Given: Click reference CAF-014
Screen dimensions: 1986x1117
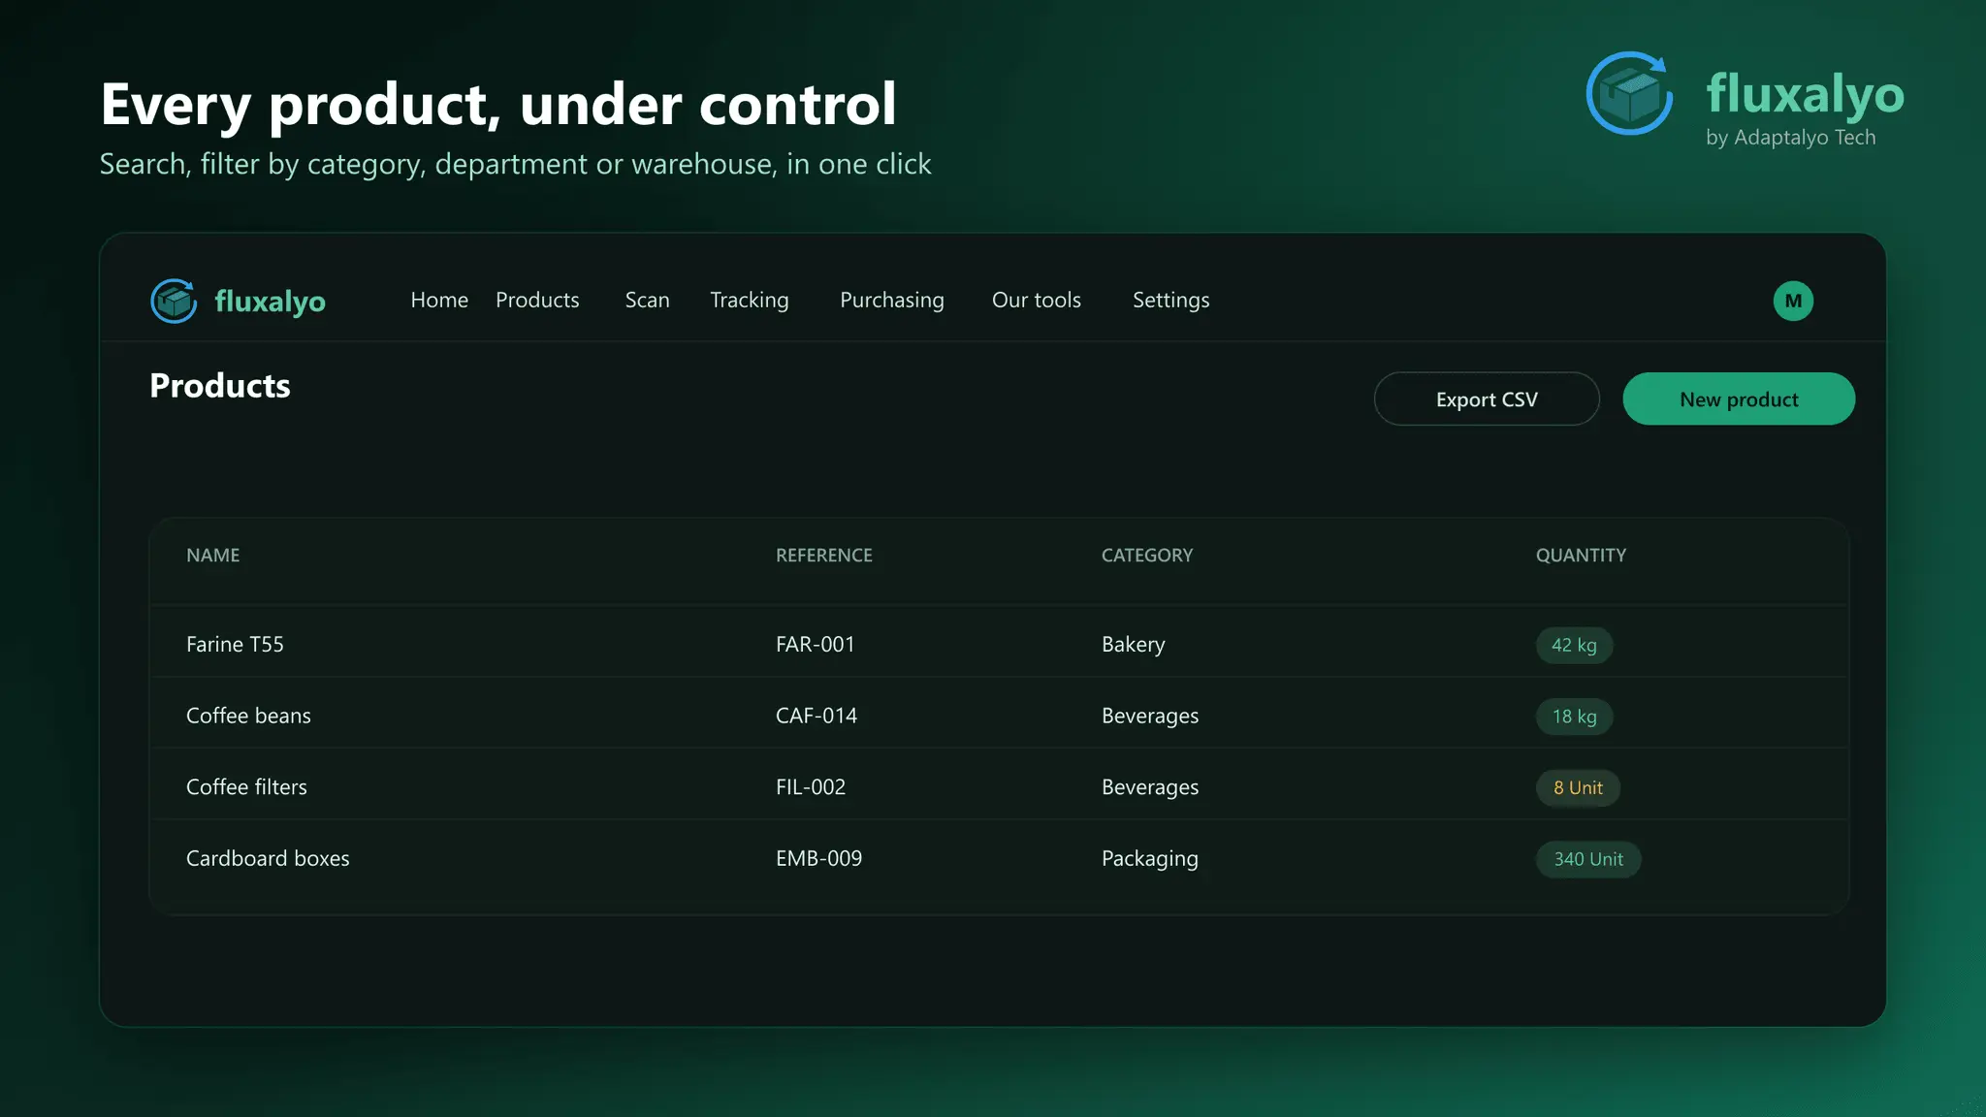Looking at the screenshot, I should (x=817, y=716).
